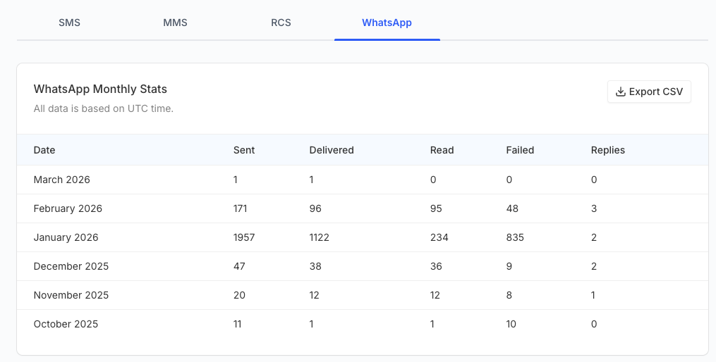Click the 1957 sent count for January
Image resolution: width=716 pixels, height=362 pixels.
click(244, 237)
